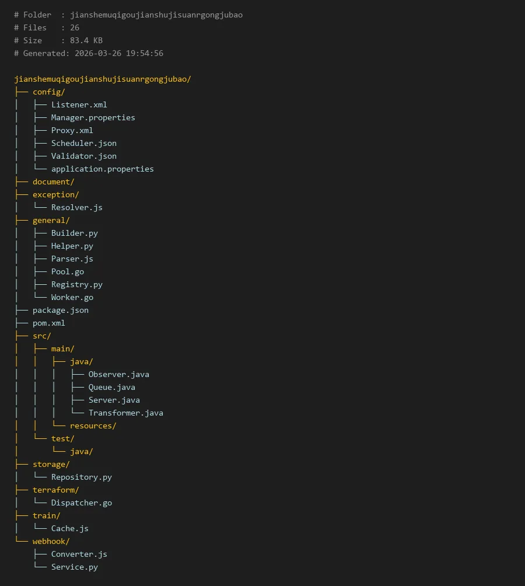Open package.json file
The width and height of the screenshot is (525, 586).
click(60, 310)
